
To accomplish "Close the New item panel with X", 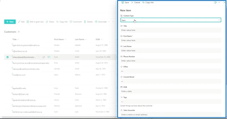I will point(224,3).
